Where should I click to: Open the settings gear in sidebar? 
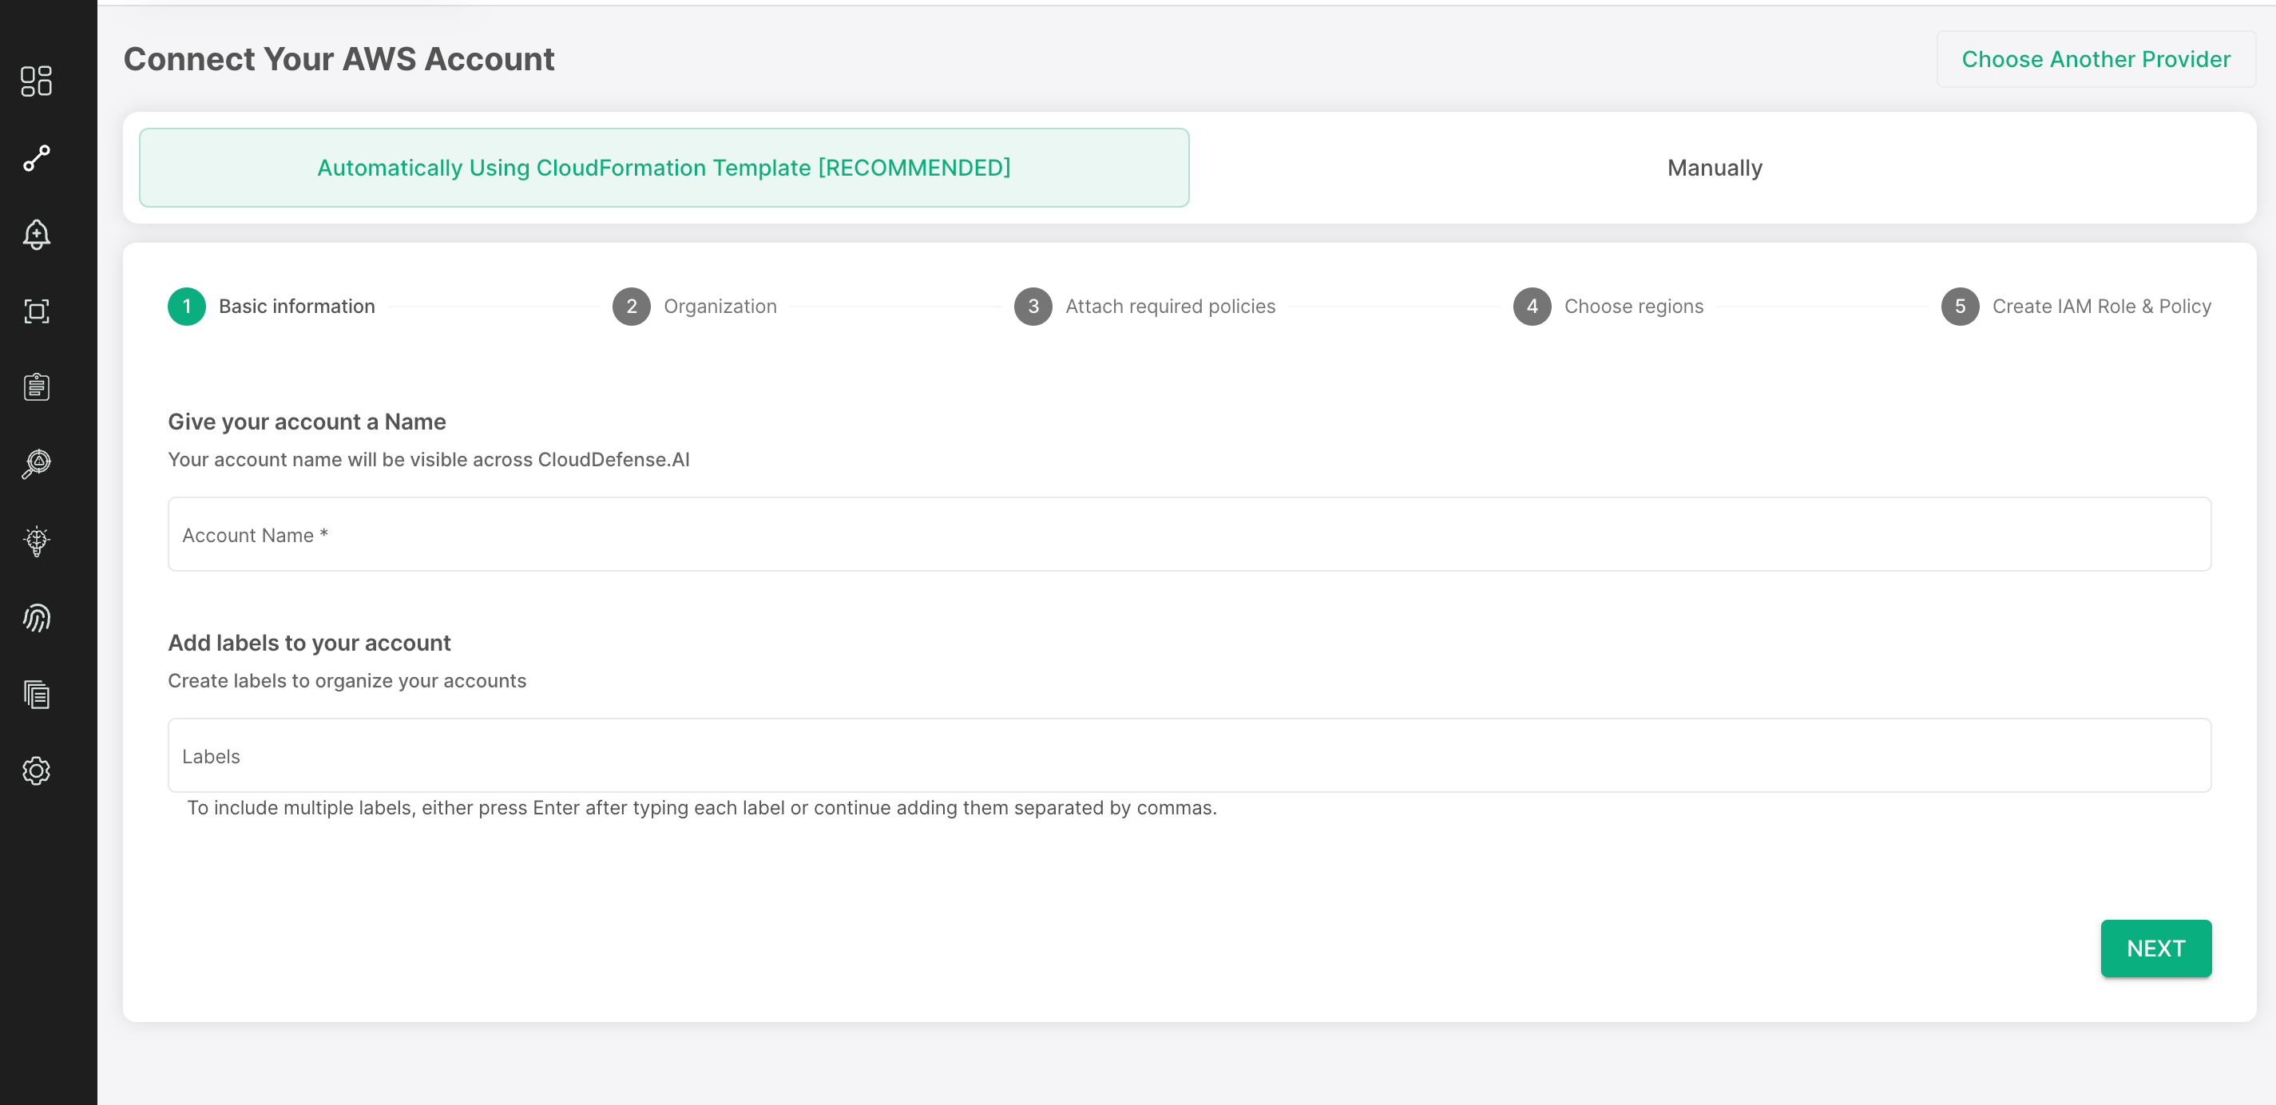click(x=36, y=770)
